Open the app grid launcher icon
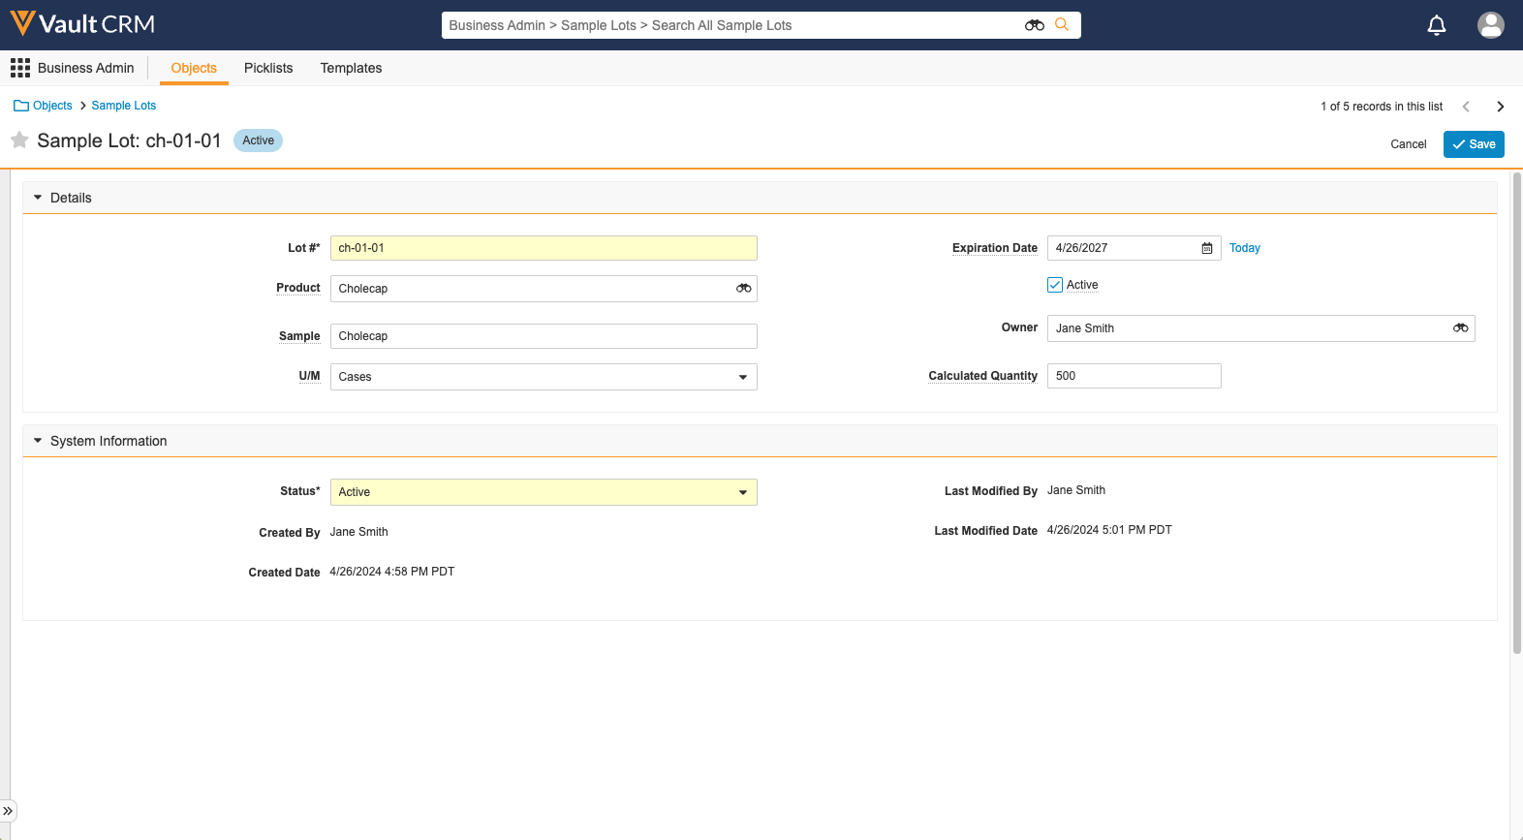Image resolution: width=1523 pixels, height=840 pixels. click(x=19, y=68)
